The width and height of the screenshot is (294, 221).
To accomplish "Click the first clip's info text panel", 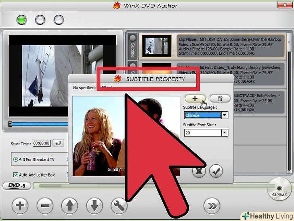I will (231, 46).
